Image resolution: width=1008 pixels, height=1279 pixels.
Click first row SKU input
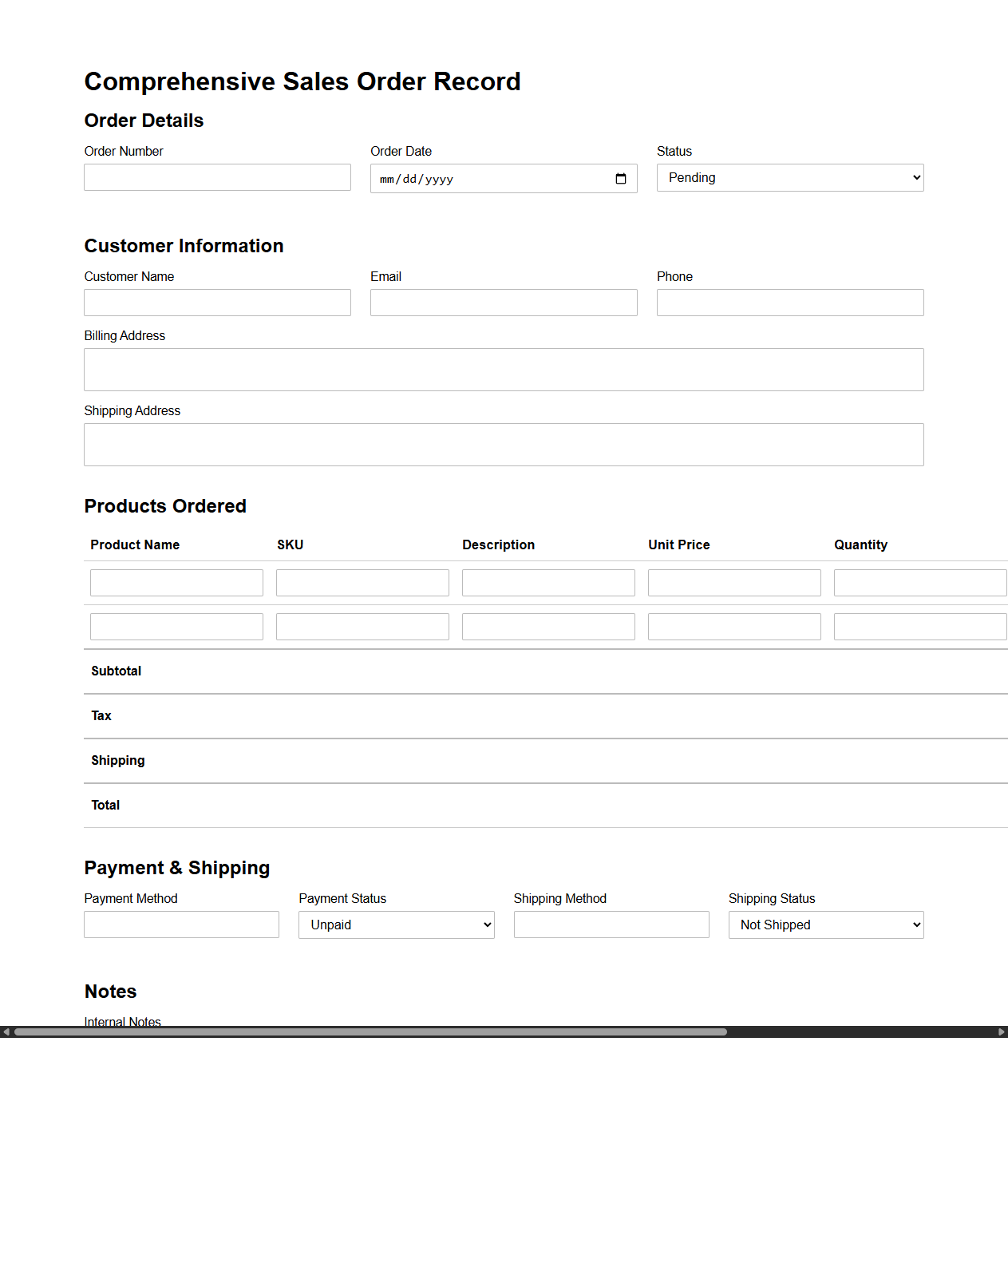(362, 583)
